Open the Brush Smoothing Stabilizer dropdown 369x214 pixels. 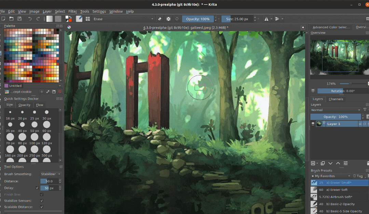(51, 174)
